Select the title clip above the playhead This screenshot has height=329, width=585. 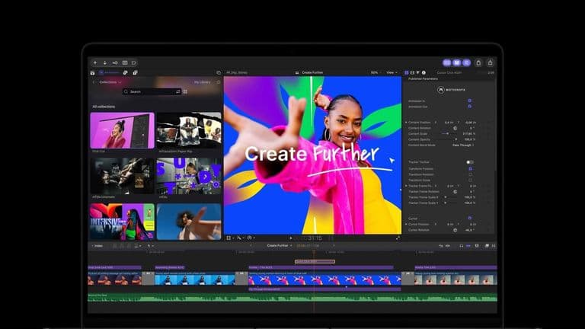315,261
